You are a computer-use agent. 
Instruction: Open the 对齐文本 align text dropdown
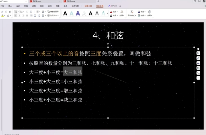[53, 15]
